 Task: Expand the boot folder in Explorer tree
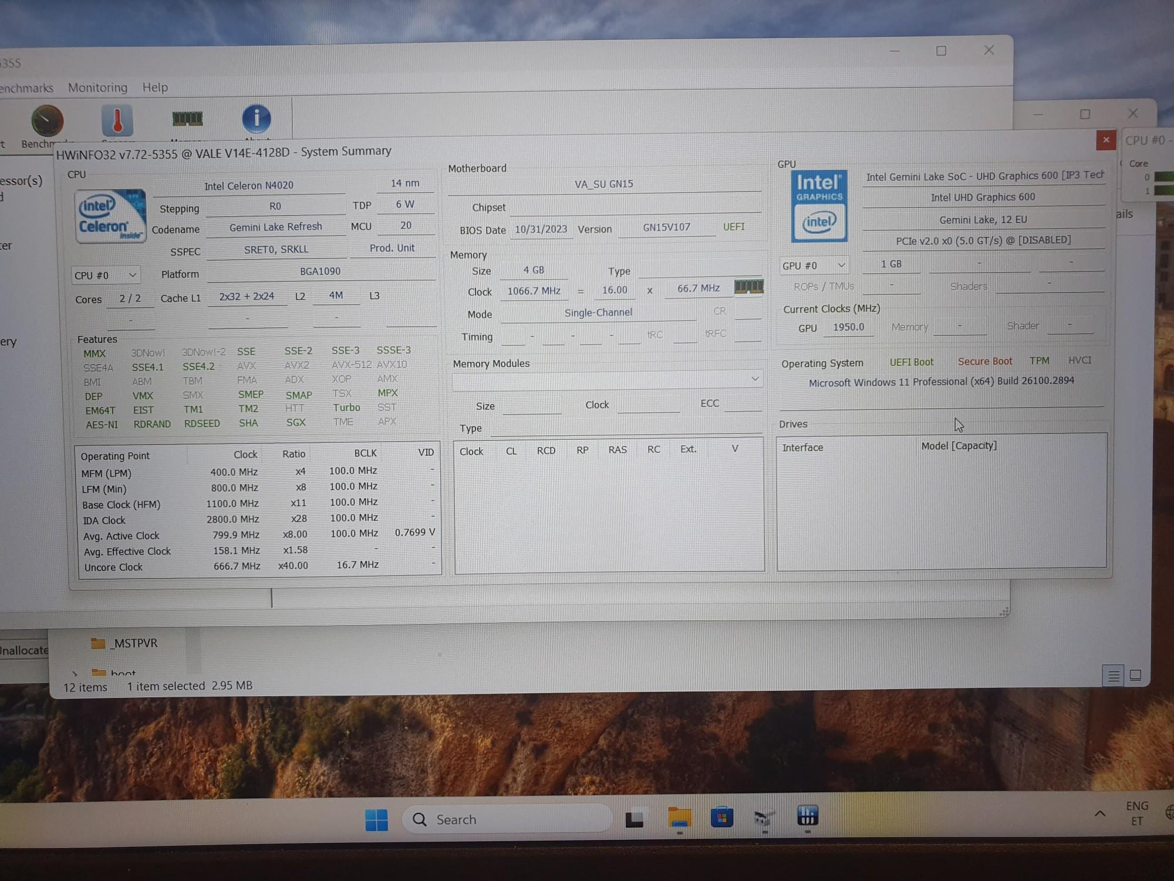[75, 673]
